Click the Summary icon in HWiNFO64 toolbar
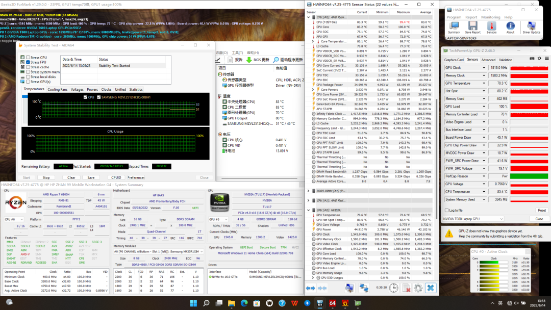The height and width of the screenshot is (310, 551). pos(454,26)
